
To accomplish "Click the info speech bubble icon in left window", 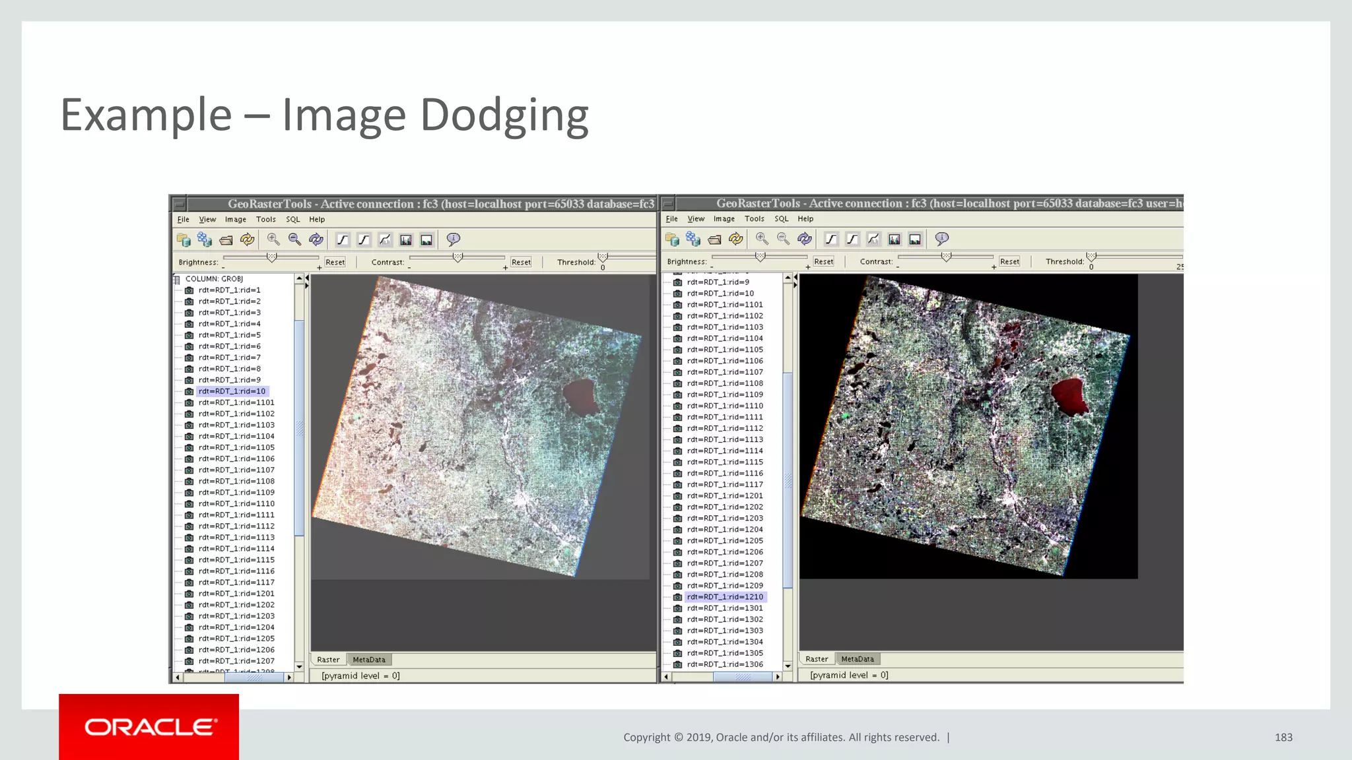I will [x=454, y=239].
